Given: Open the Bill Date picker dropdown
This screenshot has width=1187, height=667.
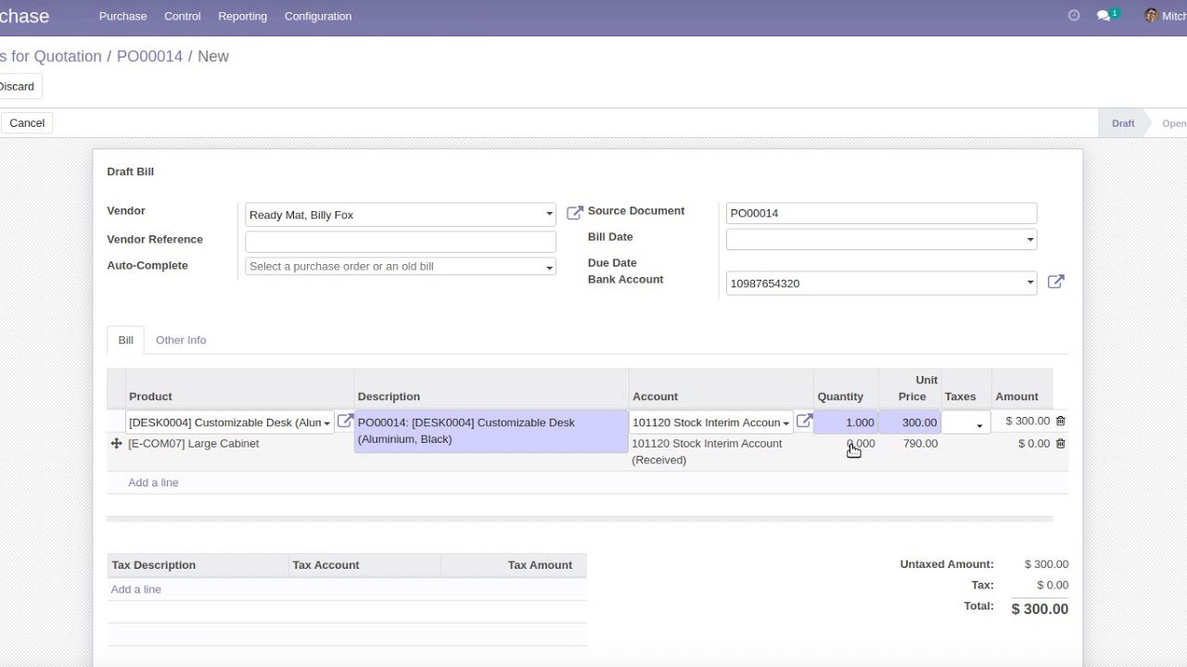Looking at the screenshot, I should (x=1029, y=240).
